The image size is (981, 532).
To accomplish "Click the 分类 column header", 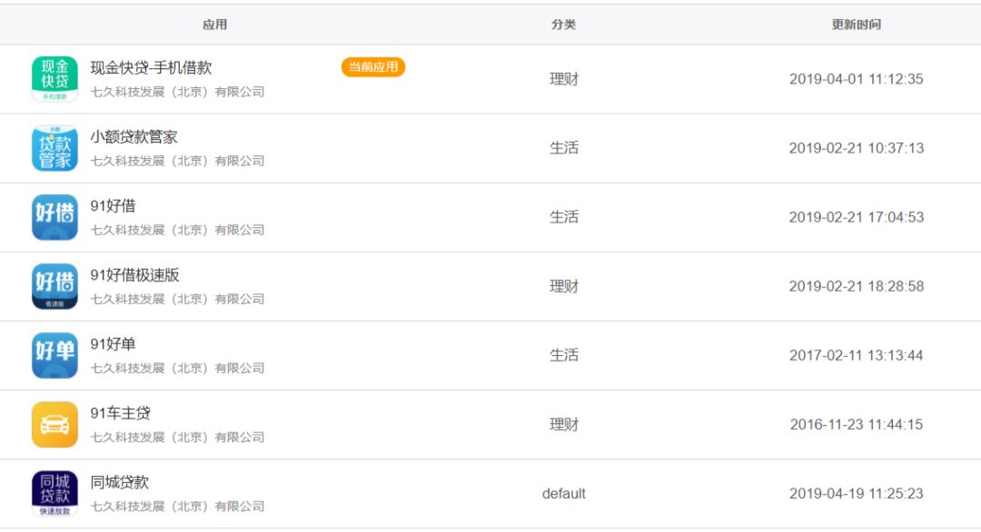I will [x=563, y=25].
